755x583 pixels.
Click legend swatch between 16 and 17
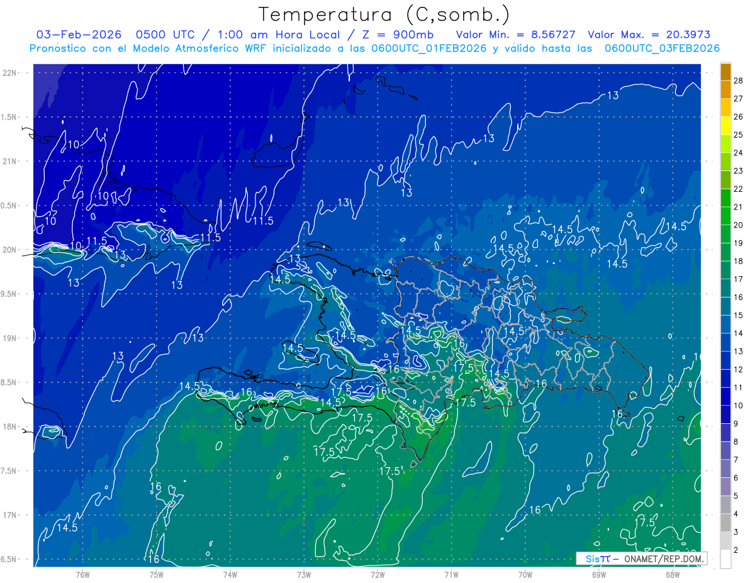point(726,288)
